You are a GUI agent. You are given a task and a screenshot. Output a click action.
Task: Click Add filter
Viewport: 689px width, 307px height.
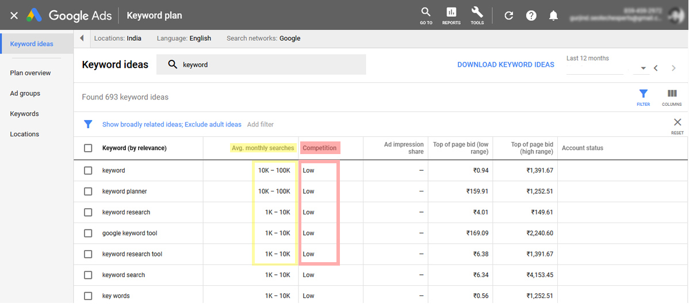coord(260,124)
